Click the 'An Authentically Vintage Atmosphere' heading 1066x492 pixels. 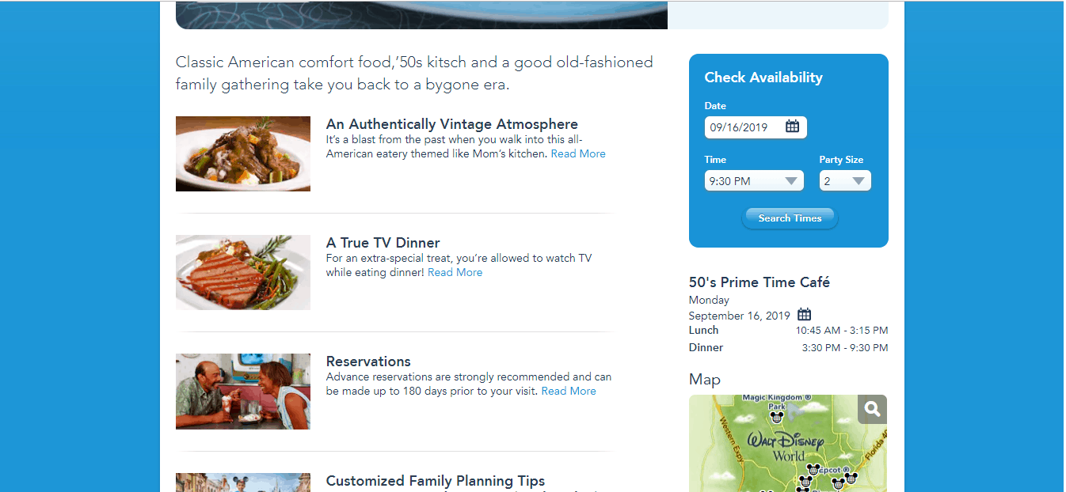pos(451,124)
